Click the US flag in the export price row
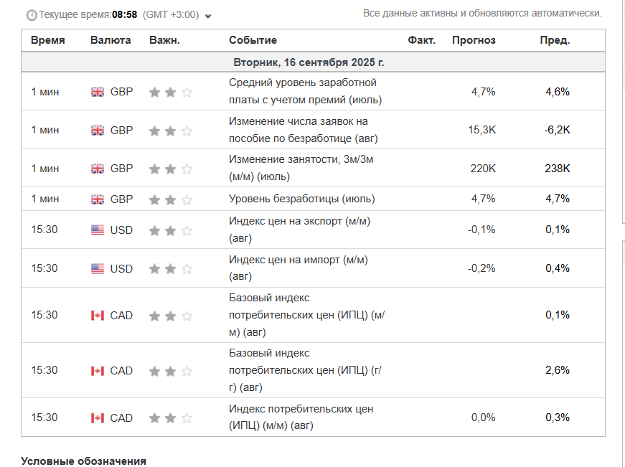Screen dimensions: 625x467 coord(98,230)
